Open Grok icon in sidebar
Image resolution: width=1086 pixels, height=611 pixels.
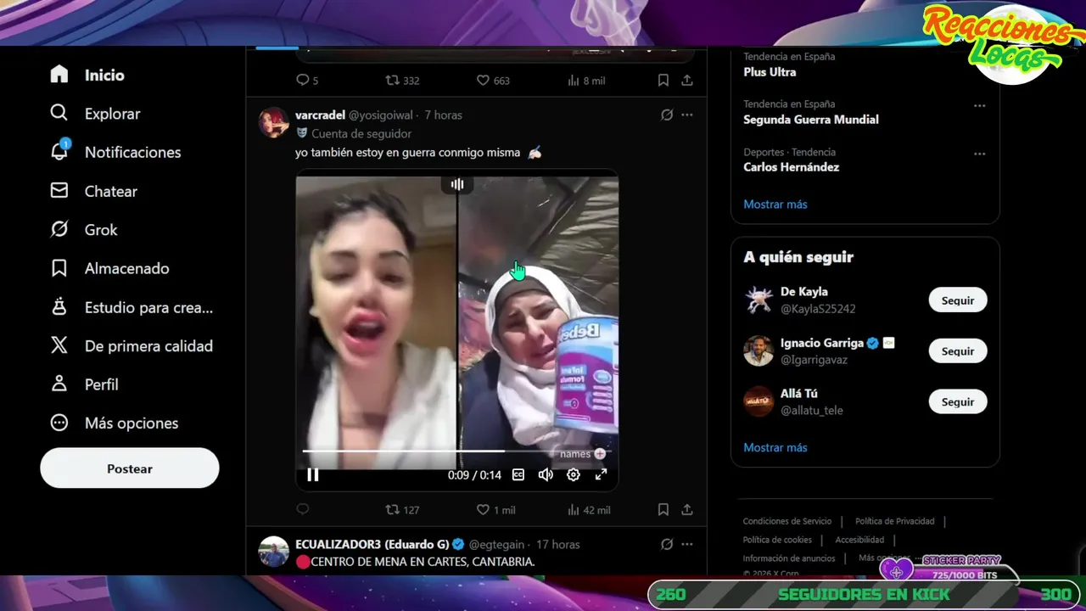tap(59, 229)
